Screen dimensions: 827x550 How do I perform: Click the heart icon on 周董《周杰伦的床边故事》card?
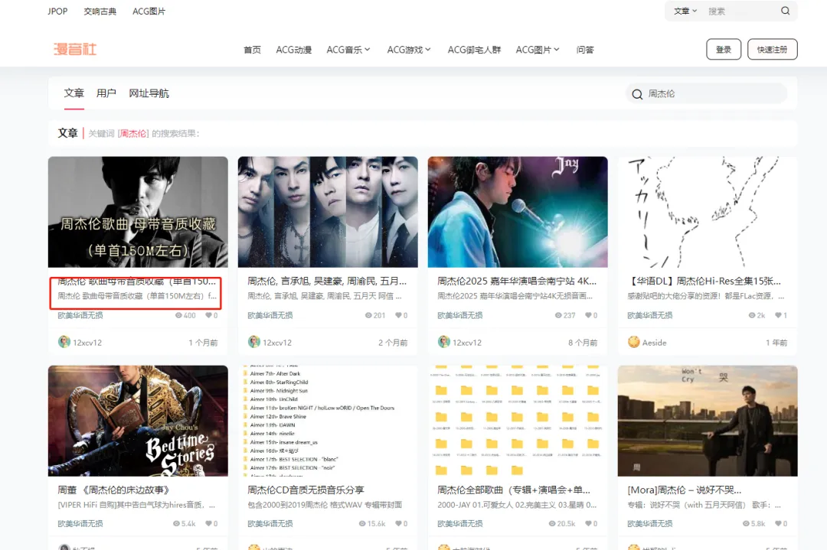208,524
